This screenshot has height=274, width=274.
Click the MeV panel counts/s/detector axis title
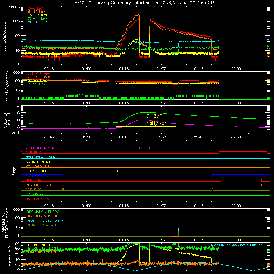[x=7, y=85]
